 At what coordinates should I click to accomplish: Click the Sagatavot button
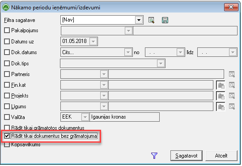(187, 156)
